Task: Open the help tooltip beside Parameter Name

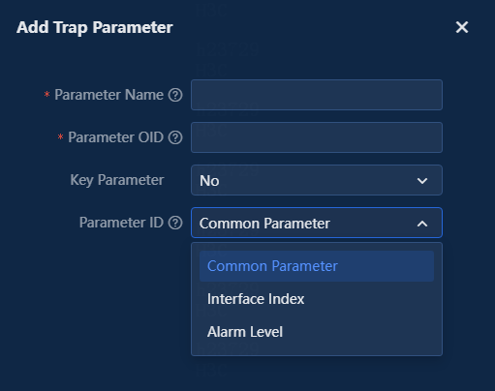Action: point(175,95)
